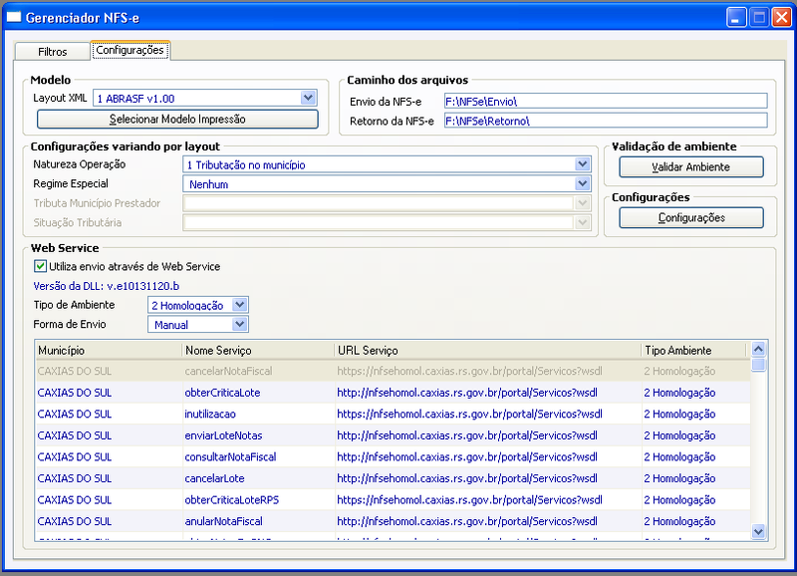Minimize the Gerenciador NFS-e window
This screenshot has height=576, width=797.
pos(735,18)
